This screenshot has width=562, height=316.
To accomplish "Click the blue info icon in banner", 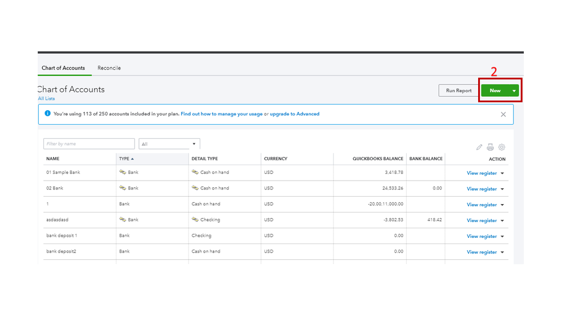I will point(47,114).
